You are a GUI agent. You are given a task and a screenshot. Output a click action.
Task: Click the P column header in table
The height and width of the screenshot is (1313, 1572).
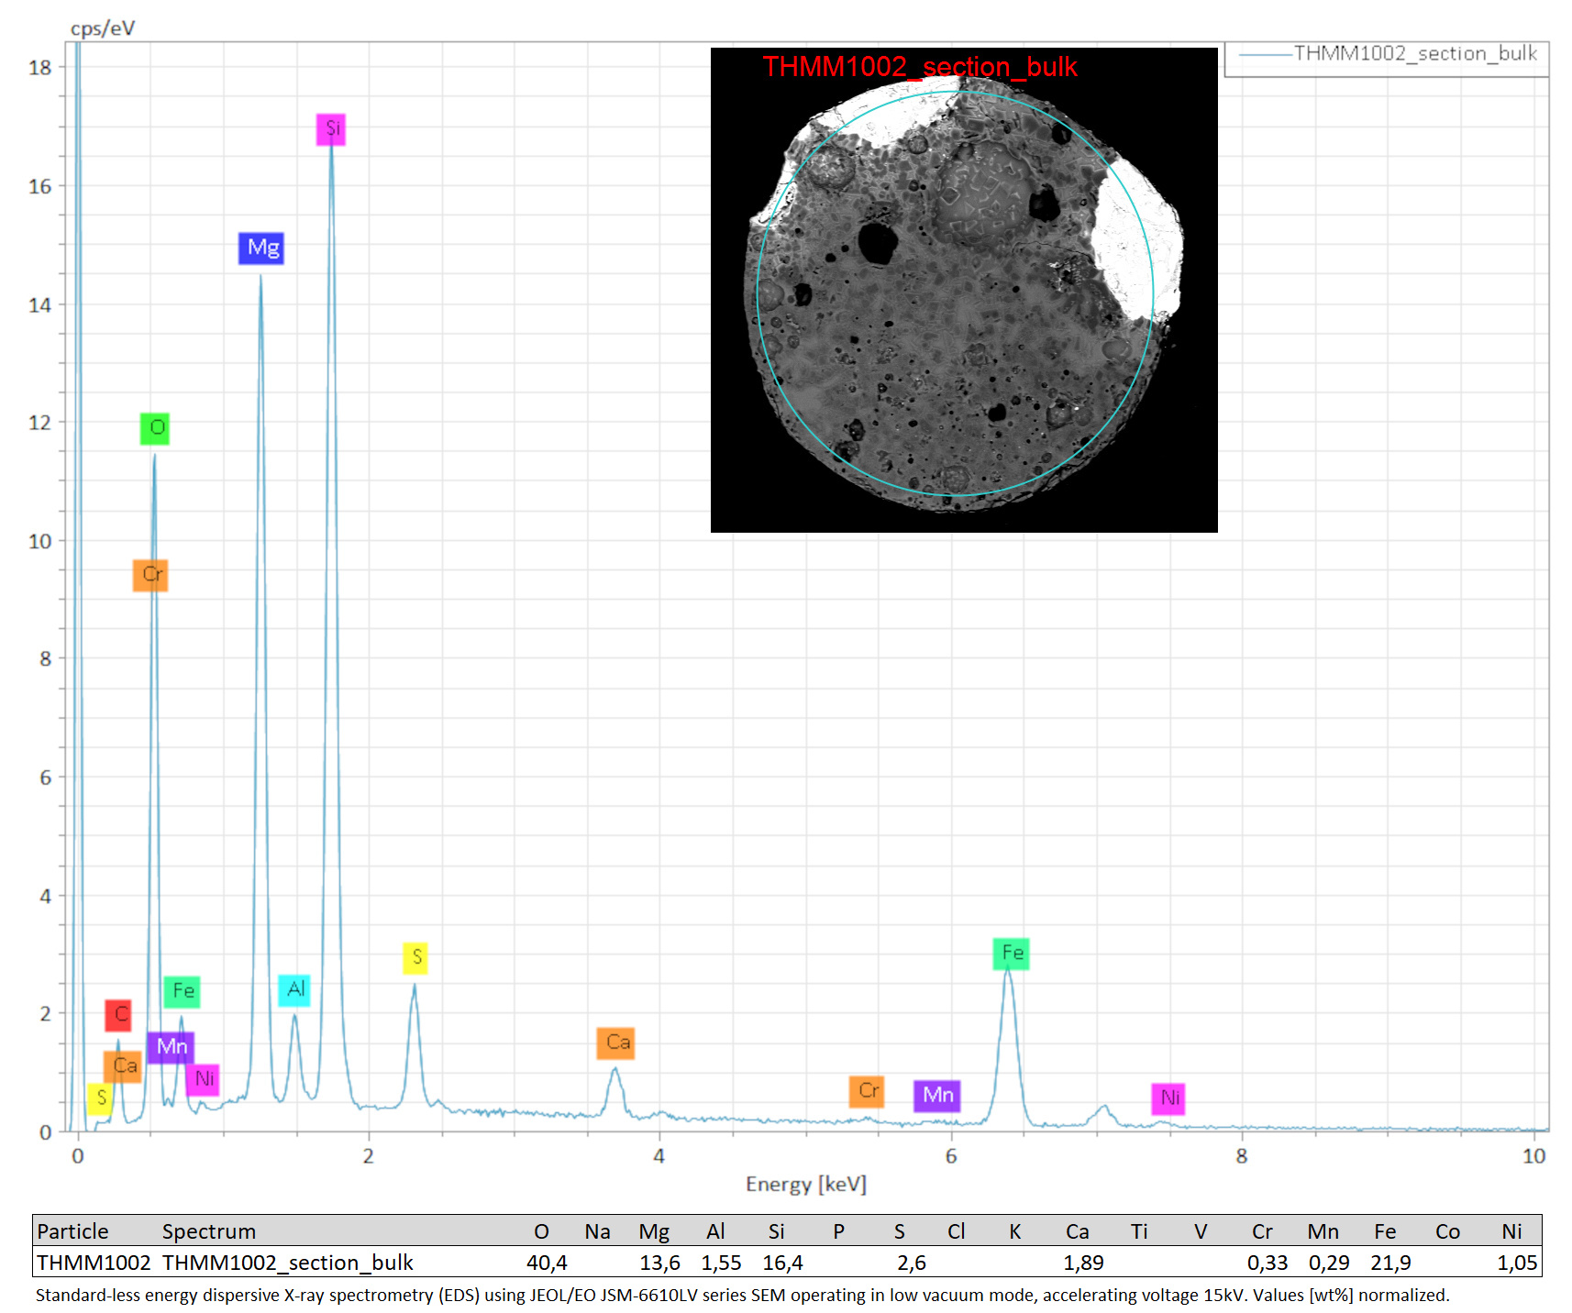coord(838,1231)
